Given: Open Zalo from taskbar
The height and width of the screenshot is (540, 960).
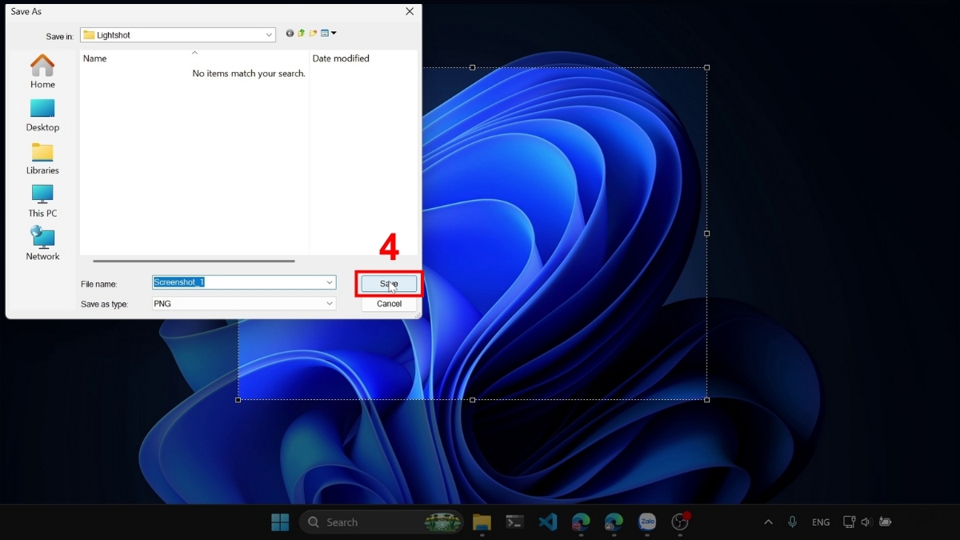Looking at the screenshot, I should point(647,522).
